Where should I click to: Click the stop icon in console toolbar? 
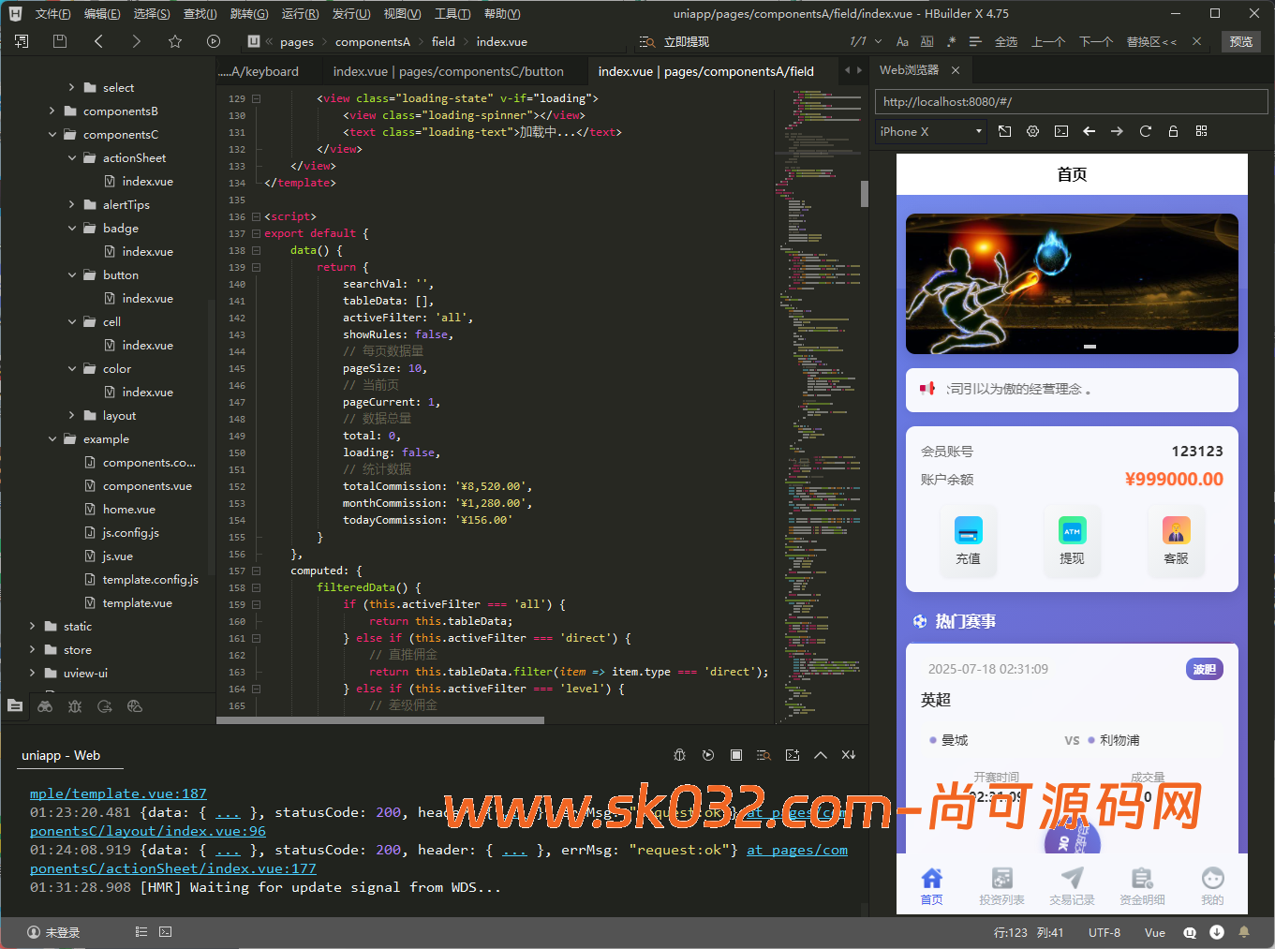coord(736,755)
